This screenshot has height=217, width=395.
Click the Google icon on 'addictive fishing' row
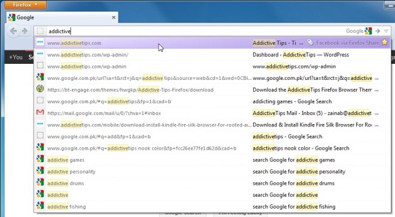pyautogui.click(x=40, y=206)
